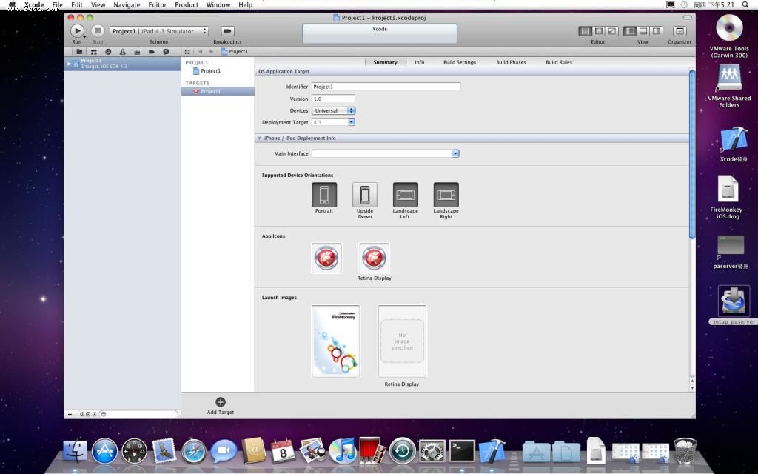Toggle the Landscape Left orientation
Image resolution: width=758 pixels, height=474 pixels.
[405, 195]
